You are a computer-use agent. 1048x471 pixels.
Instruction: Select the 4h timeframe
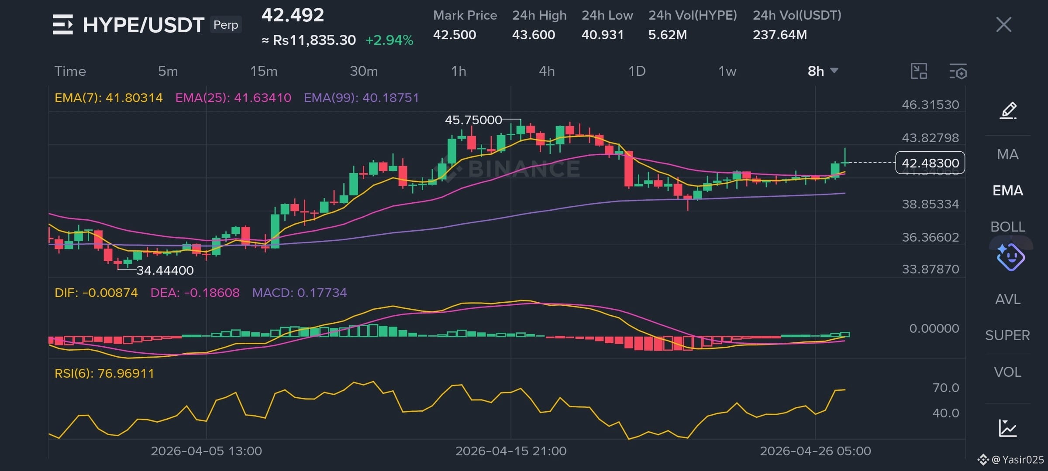[x=547, y=71]
